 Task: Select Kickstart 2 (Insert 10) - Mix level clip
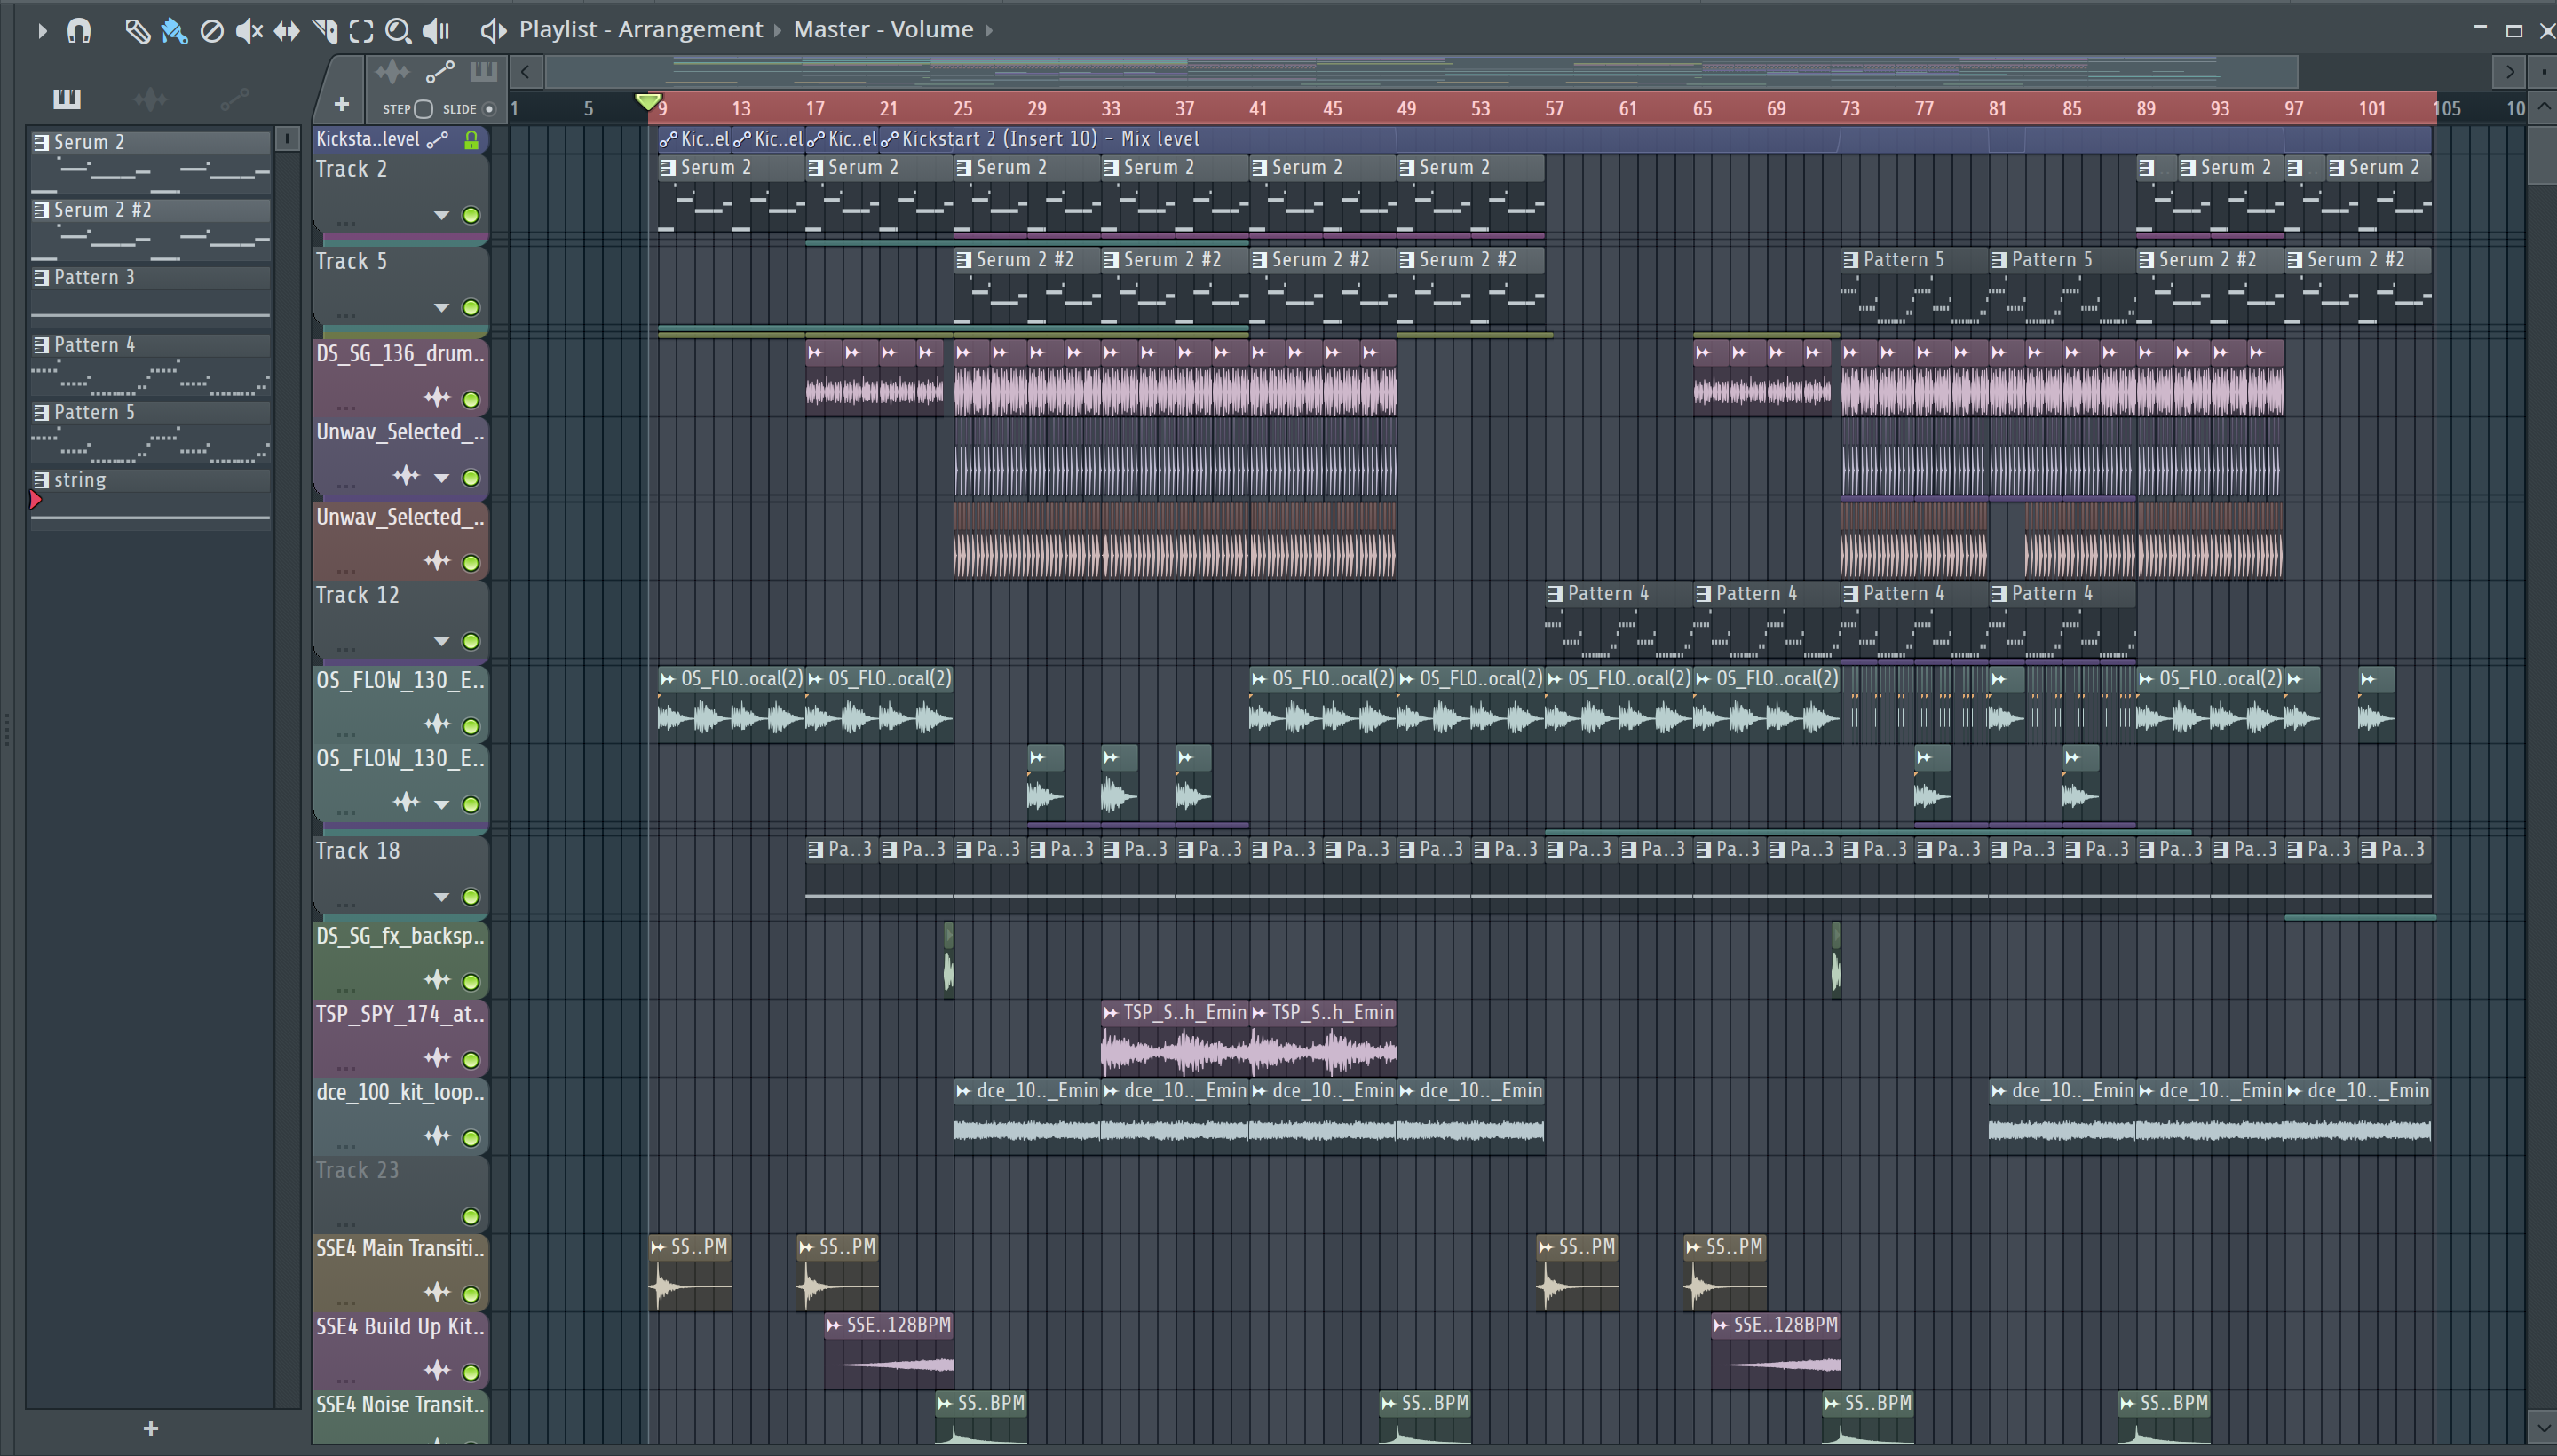coord(1658,139)
